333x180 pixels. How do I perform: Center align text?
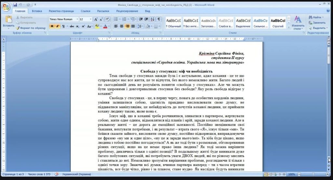(x=122, y=26)
